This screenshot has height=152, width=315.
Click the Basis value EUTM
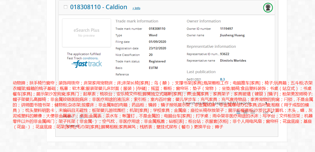153,68
